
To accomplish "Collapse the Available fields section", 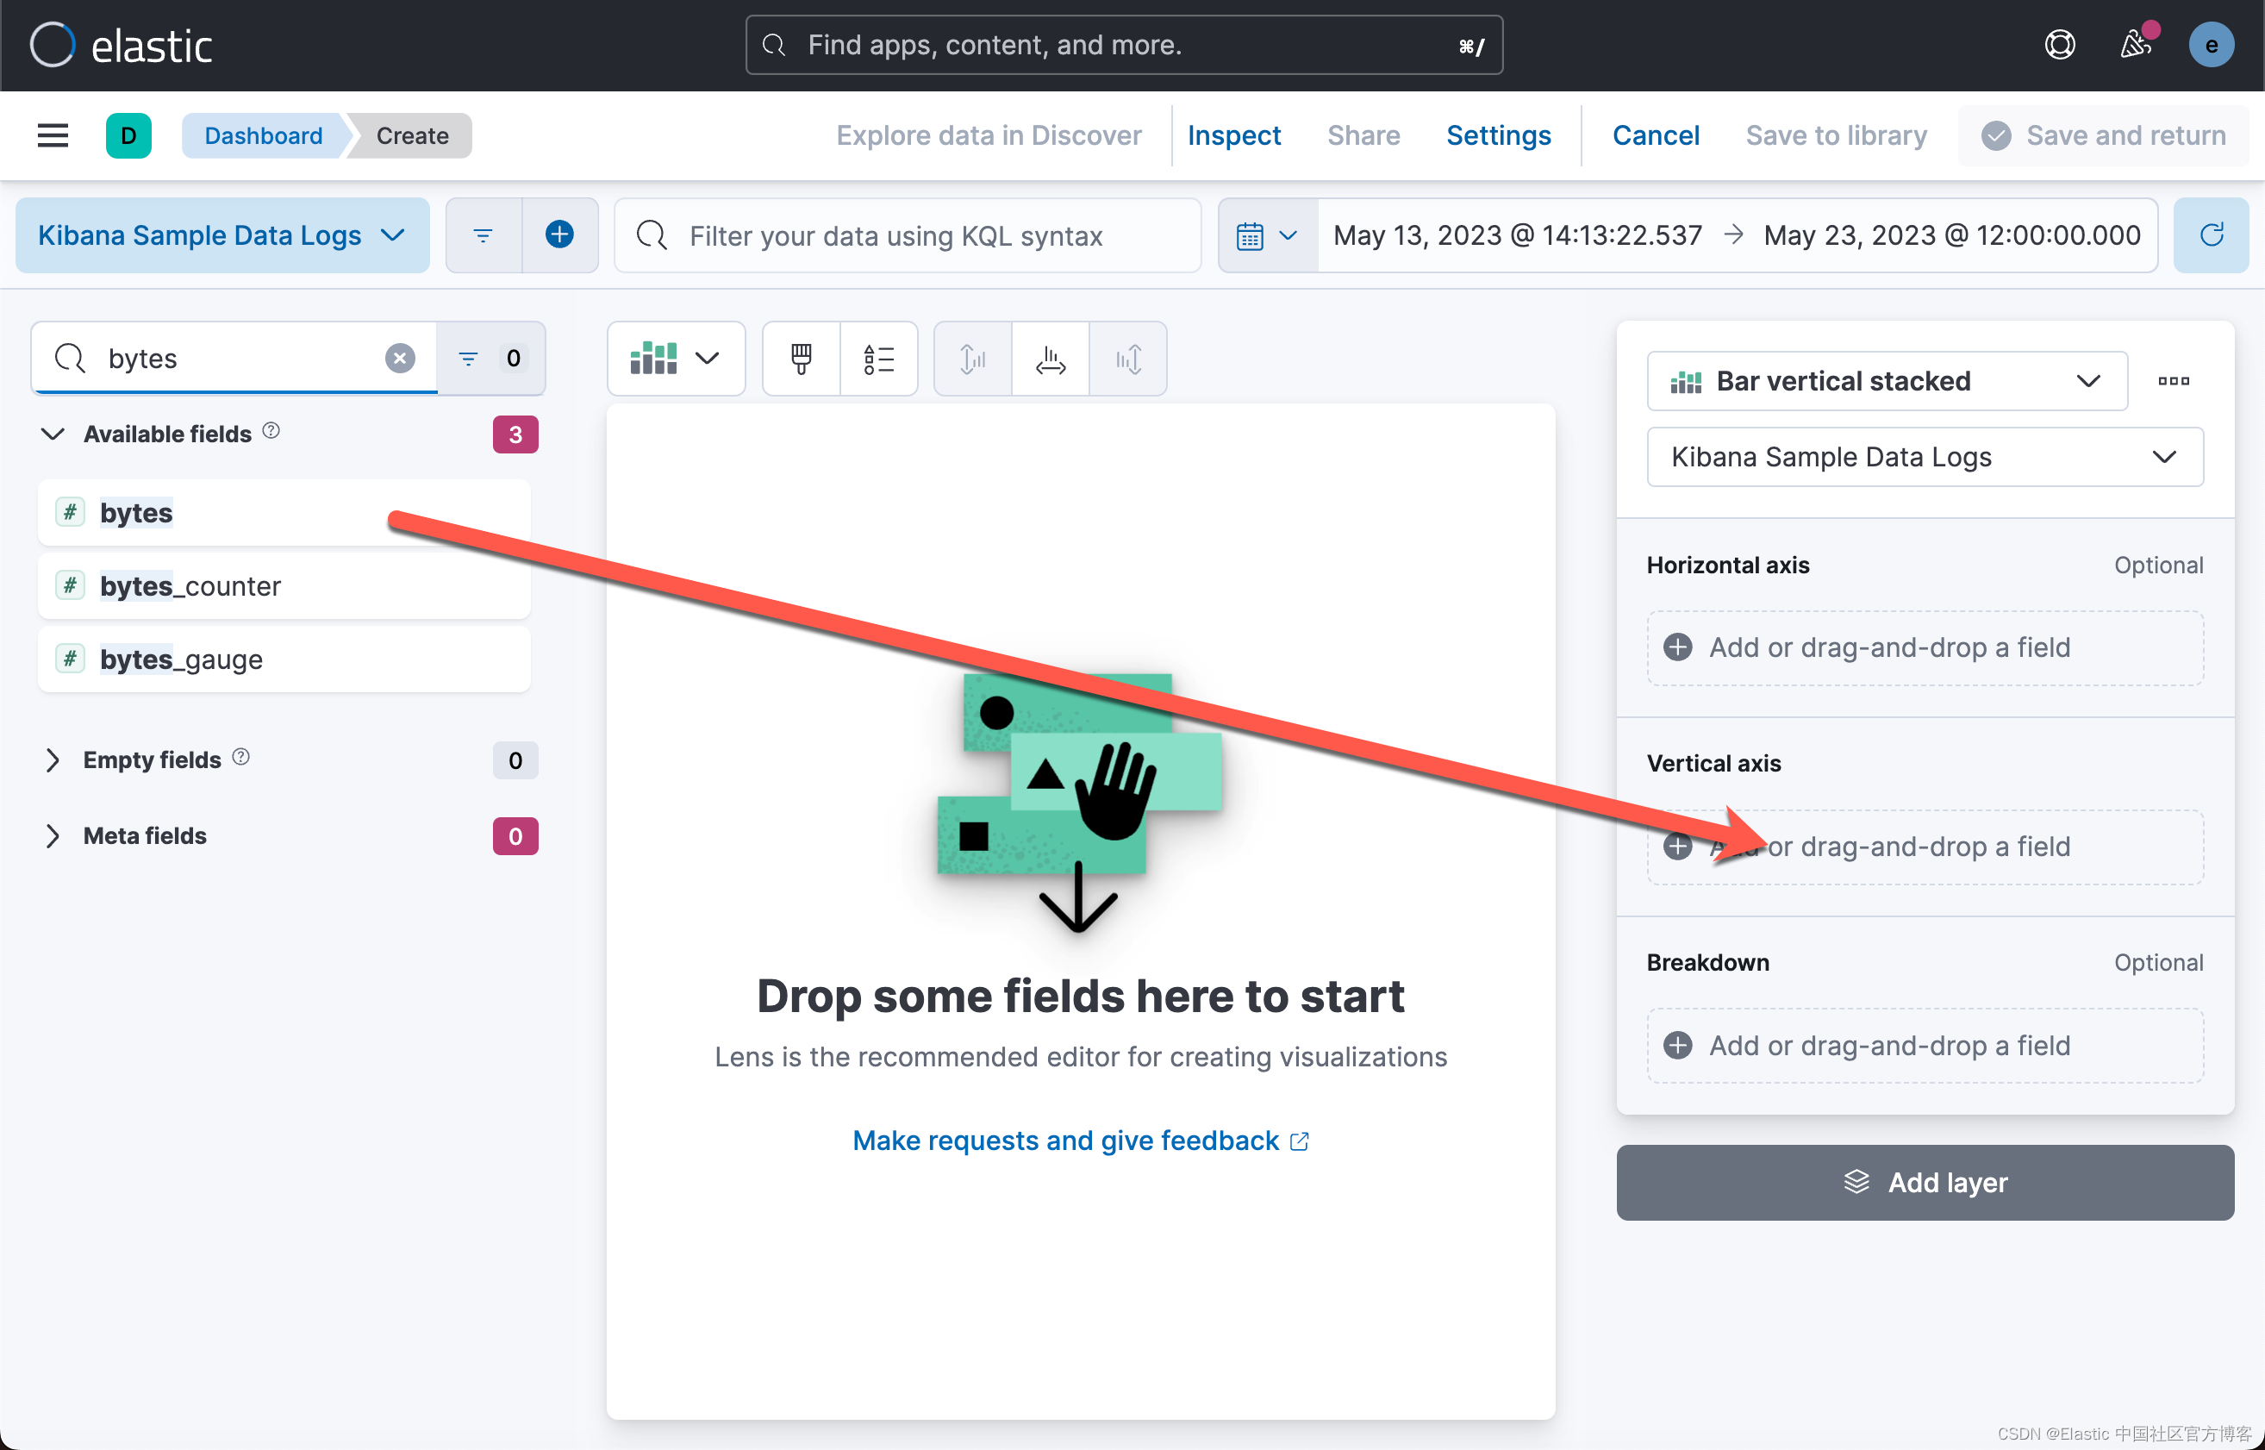I will (53, 434).
